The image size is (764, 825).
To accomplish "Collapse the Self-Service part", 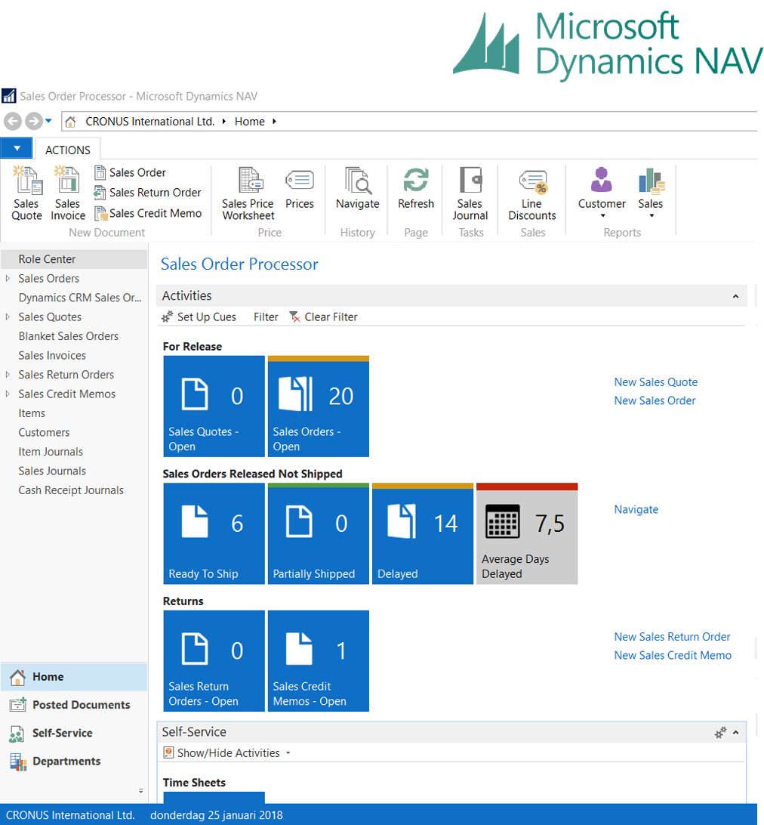I will [x=735, y=732].
